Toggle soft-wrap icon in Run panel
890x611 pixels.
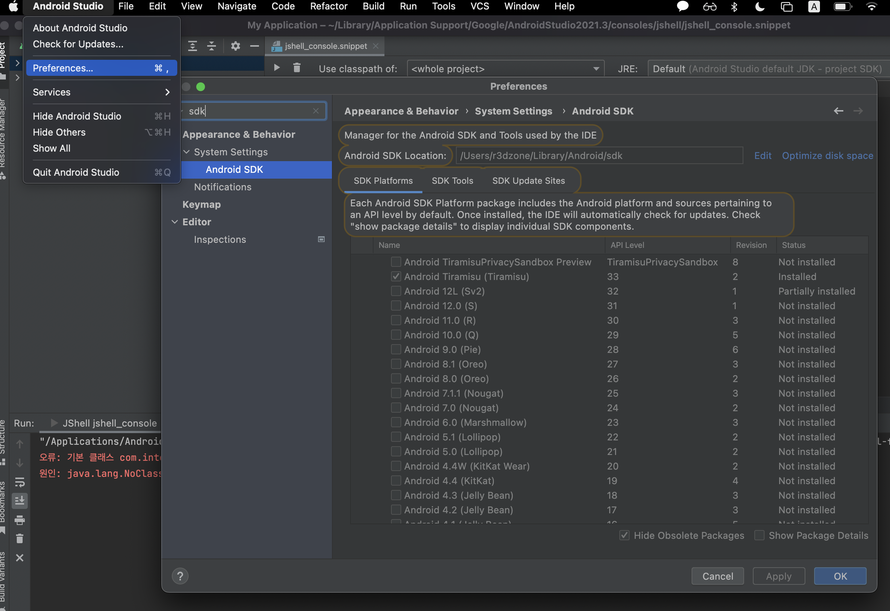pyautogui.click(x=20, y=482)
